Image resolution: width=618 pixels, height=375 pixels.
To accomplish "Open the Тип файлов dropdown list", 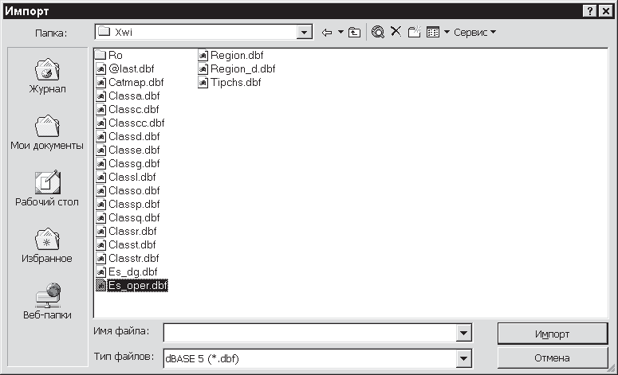I will 463,359.
